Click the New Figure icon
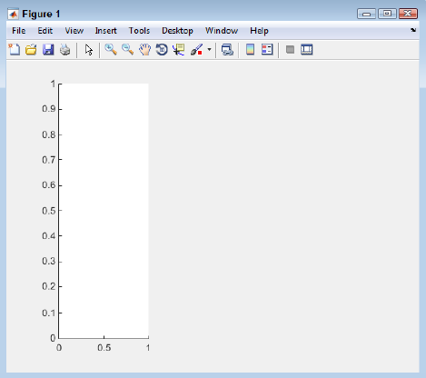 coord(15,50)
